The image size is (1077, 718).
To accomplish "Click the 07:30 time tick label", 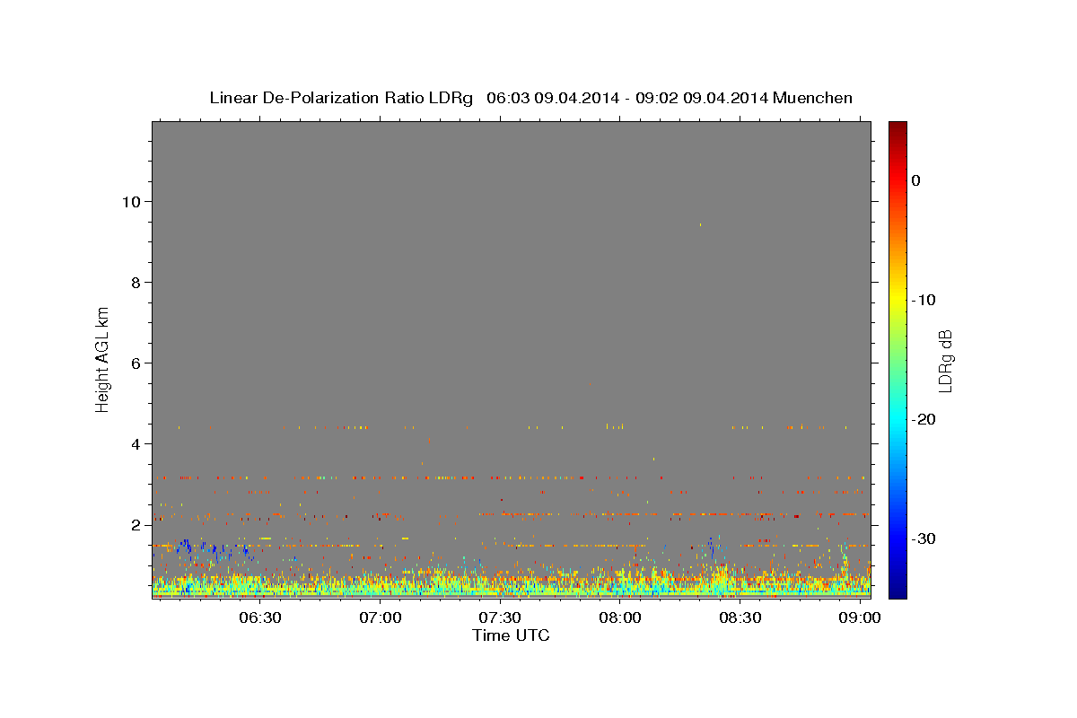I will coord(500,618).
